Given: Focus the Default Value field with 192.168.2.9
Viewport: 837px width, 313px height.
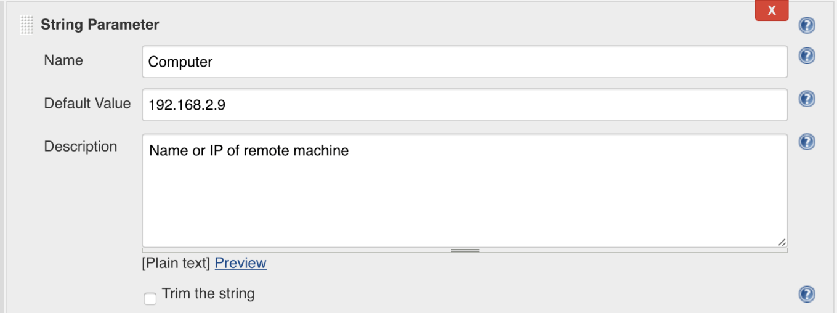Looking at the screenshot, I should point(464,105).
